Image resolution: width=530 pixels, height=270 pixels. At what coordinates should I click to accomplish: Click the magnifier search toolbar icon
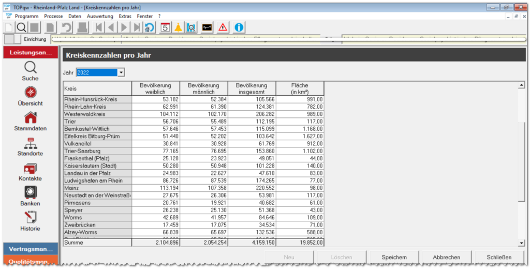pos(21,27)
